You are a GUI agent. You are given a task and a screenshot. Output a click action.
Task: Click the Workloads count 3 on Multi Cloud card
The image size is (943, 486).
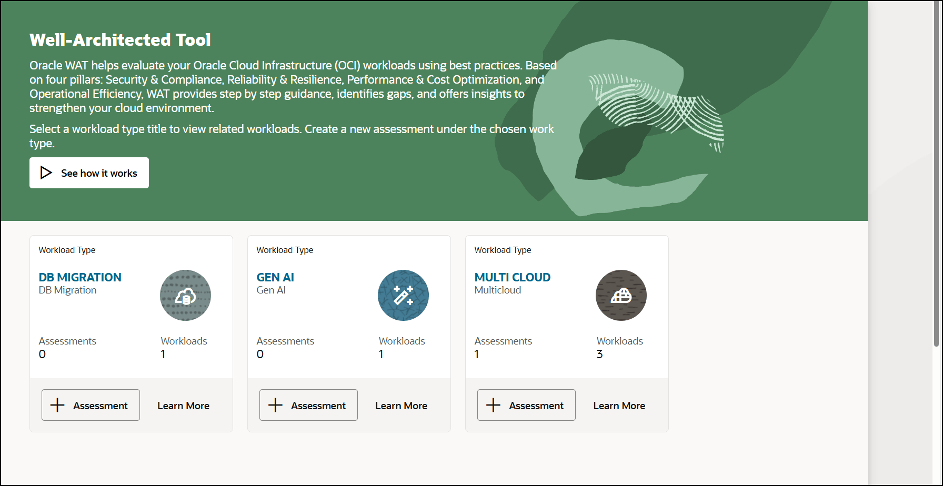tap(599, 354)
